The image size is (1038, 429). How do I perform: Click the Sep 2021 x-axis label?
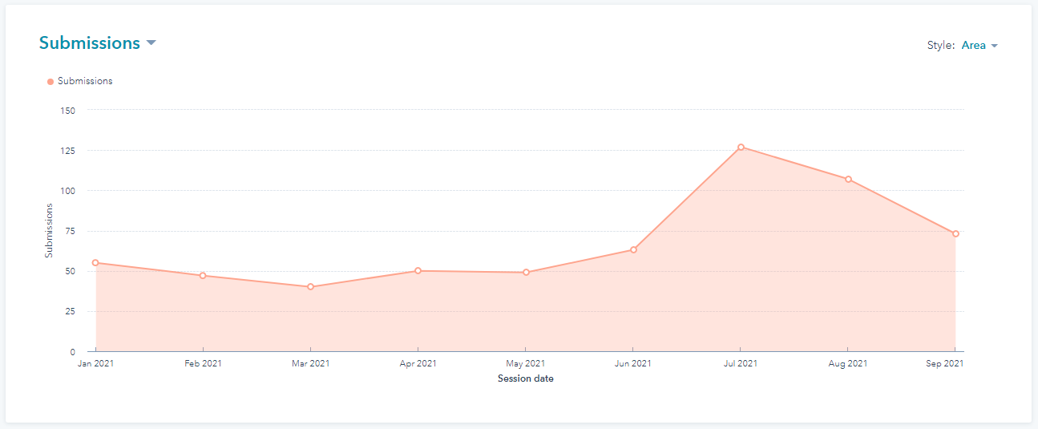(944, 364)
